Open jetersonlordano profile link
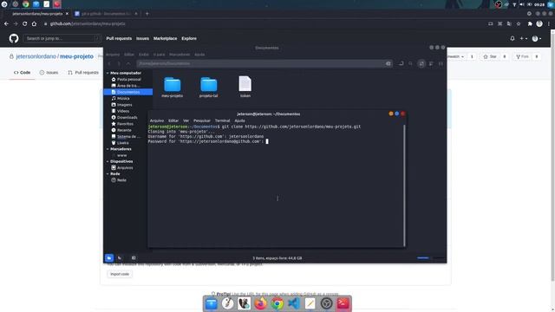Viewport: 555px width, 312px height. [x=36, y=56]
